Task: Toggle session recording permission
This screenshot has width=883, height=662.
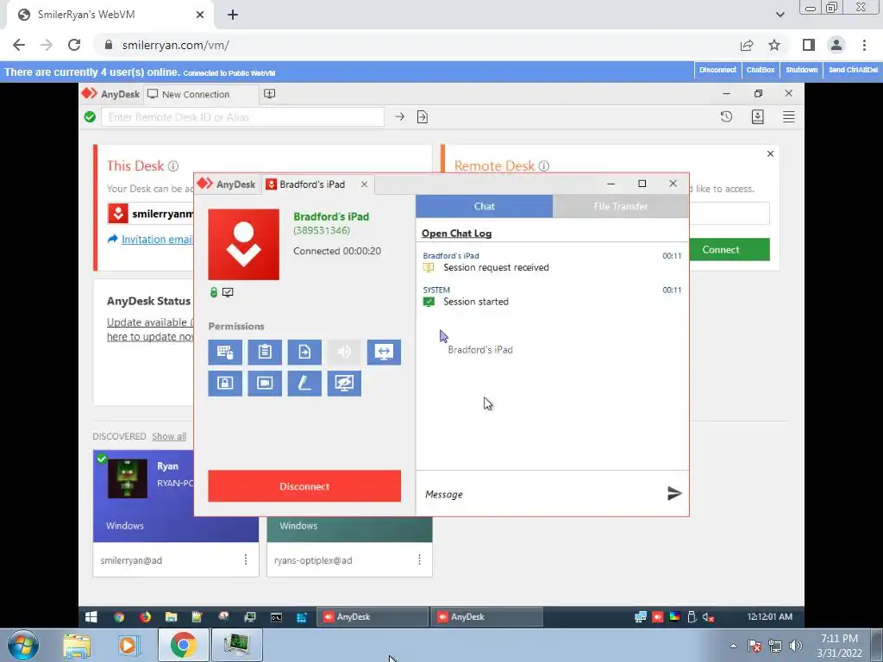Action: click(265, 383)
